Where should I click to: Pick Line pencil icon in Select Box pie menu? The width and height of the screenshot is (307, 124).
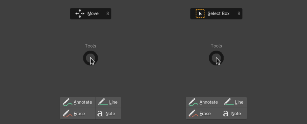(x=229, y=102)
